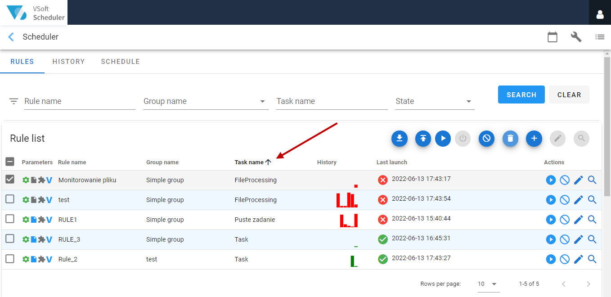Edit the test rule with pencil icon

pos(579,200)
